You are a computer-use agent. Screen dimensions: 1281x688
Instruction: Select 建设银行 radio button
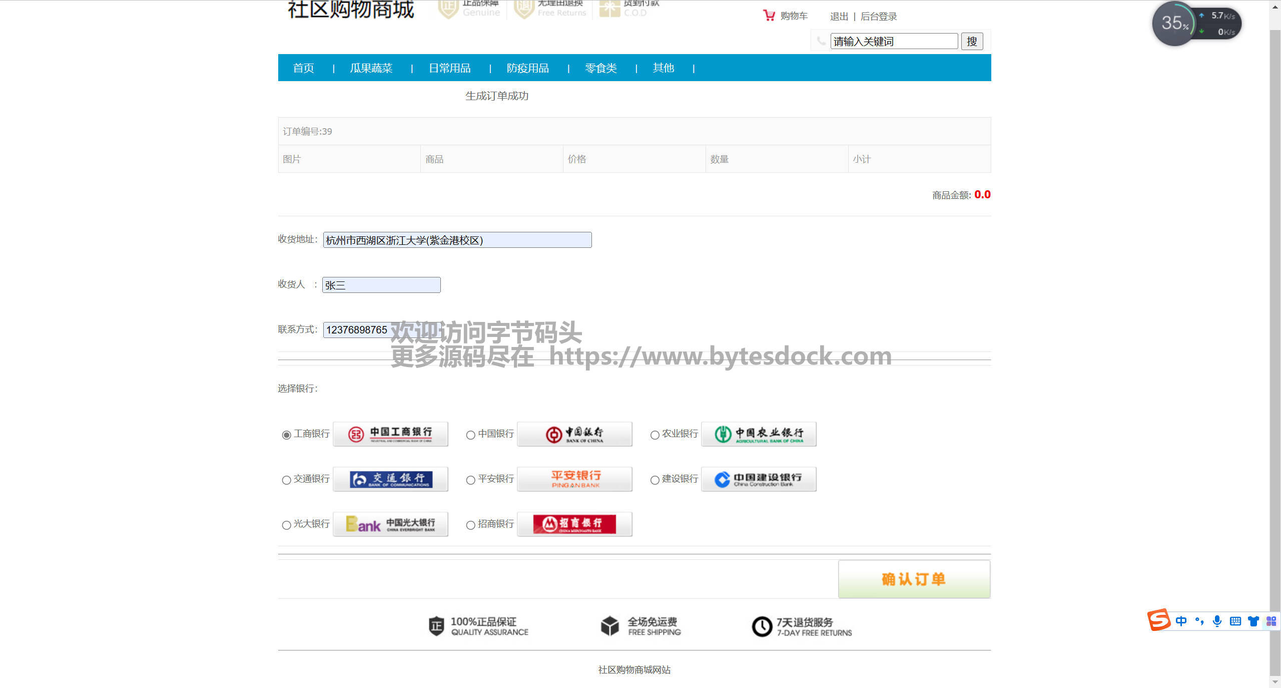(655, 480)
